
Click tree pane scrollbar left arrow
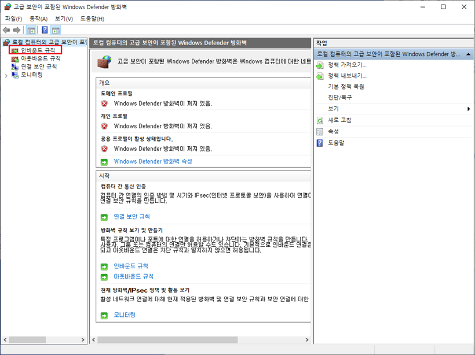(x=5, y=340)
